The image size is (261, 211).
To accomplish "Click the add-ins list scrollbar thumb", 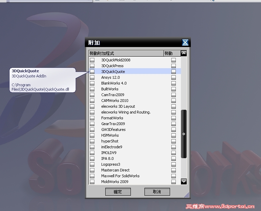I will click(184, 134).
